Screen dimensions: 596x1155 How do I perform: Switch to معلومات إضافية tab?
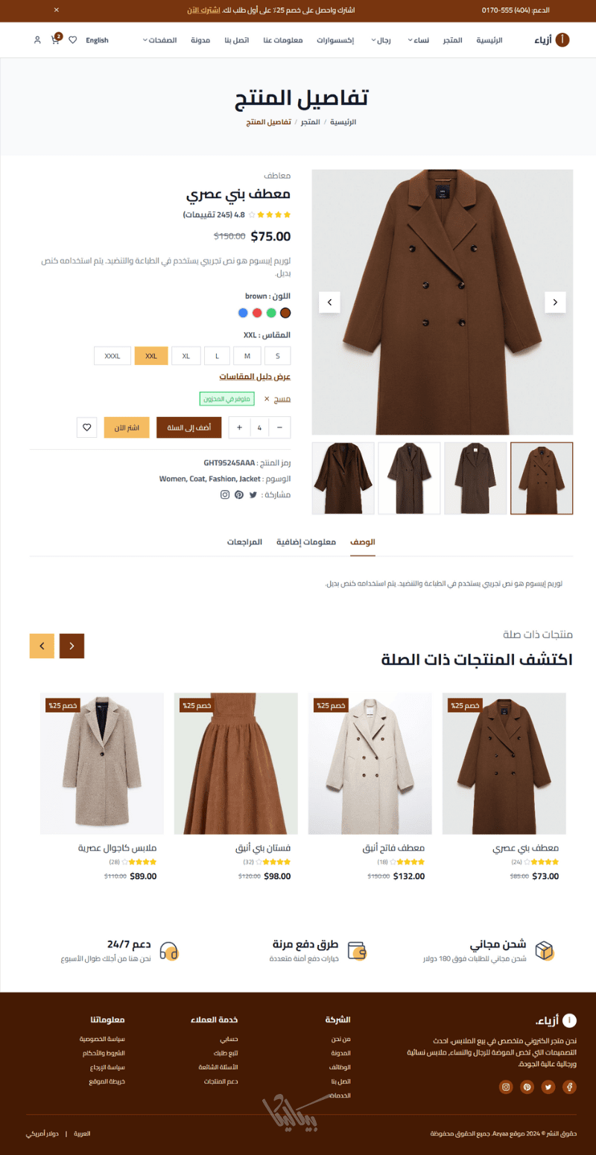[x=306, y=542]
